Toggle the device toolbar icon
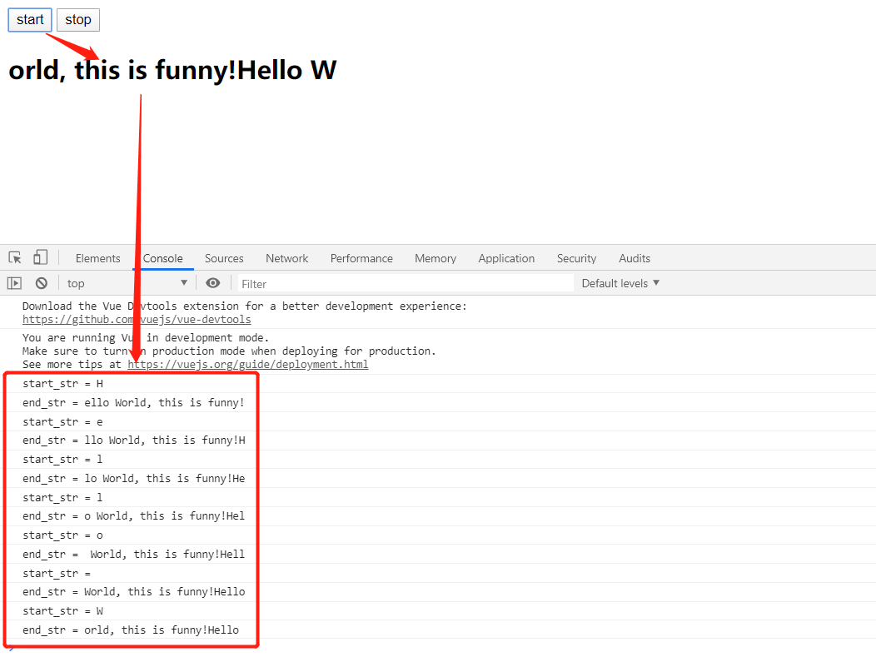 point(40,257)
